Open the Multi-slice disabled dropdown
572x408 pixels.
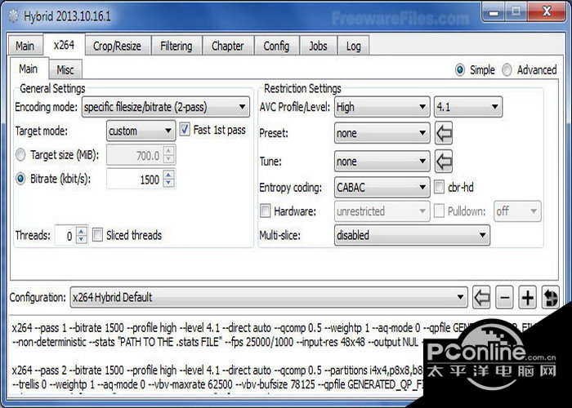412,235
